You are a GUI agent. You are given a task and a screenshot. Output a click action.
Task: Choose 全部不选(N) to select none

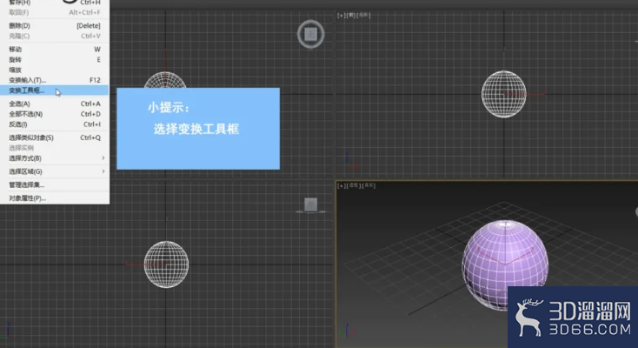pyautogui.click(x=55, y=114)
